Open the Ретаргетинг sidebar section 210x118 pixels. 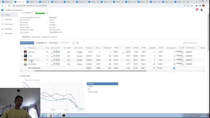coord(9,33)
